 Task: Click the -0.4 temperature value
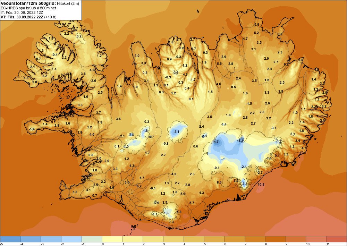click(x=54, y=54)
